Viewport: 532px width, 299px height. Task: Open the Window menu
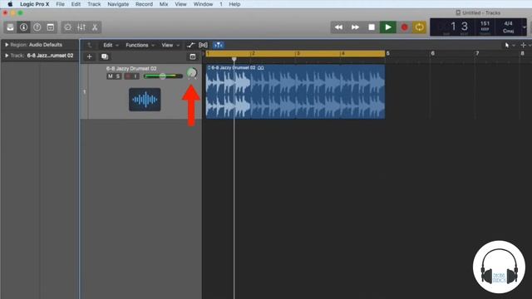coord(203,4)
